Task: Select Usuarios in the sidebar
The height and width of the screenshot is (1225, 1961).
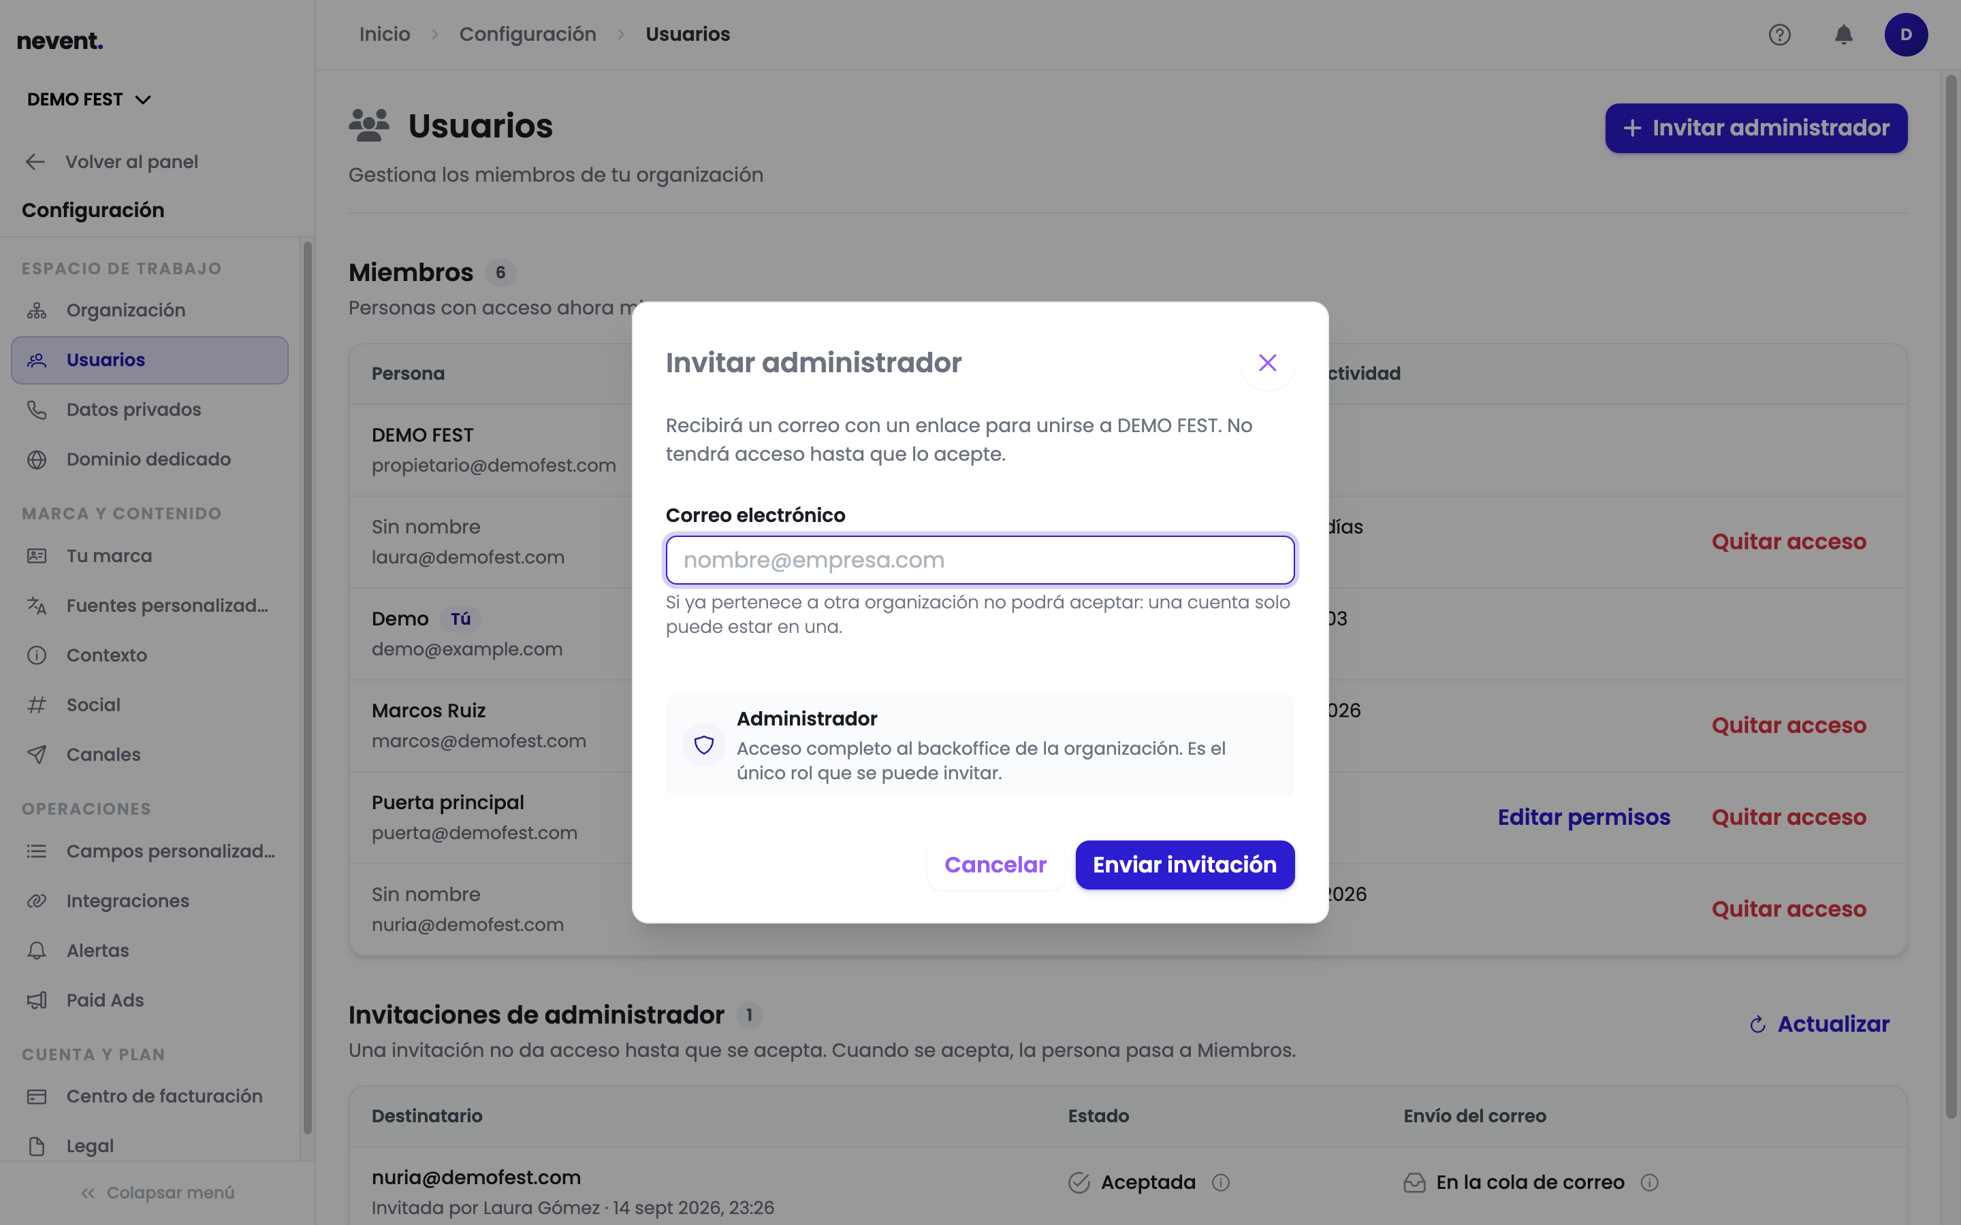Action: pyautogui.click(x=150, y=360)
